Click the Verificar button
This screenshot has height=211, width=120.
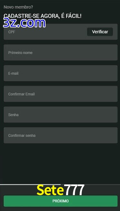point(100,32)
